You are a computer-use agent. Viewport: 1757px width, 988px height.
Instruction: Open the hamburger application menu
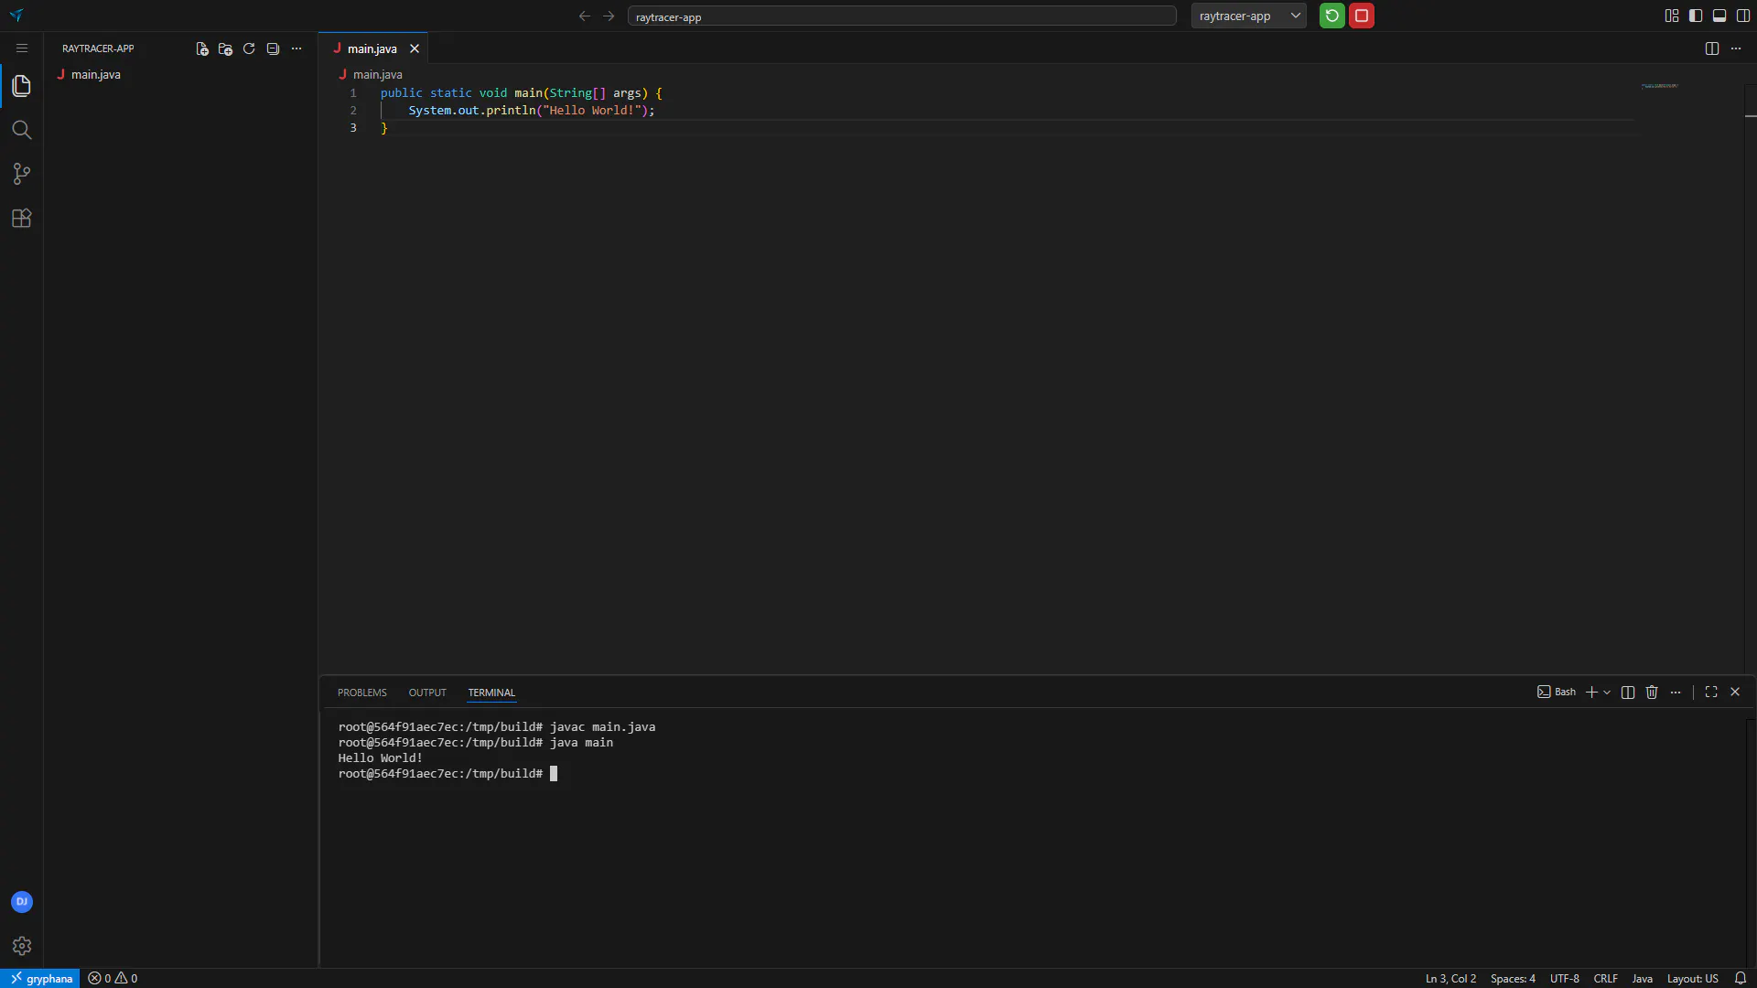pyautogui.click(x=22, y=48)
